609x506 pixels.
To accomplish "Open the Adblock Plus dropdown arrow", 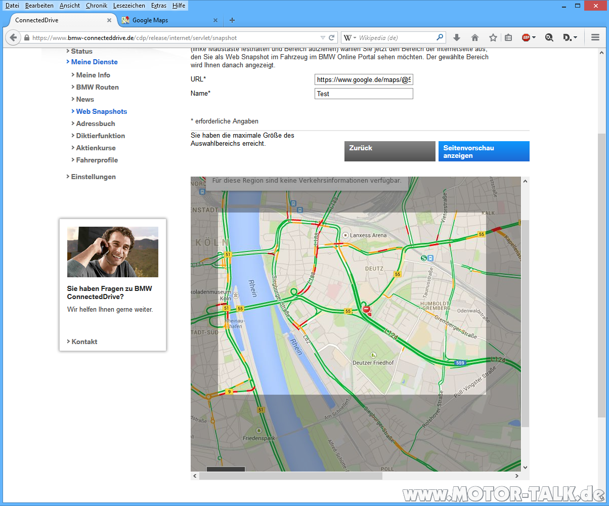I will (x=534, y=37).
